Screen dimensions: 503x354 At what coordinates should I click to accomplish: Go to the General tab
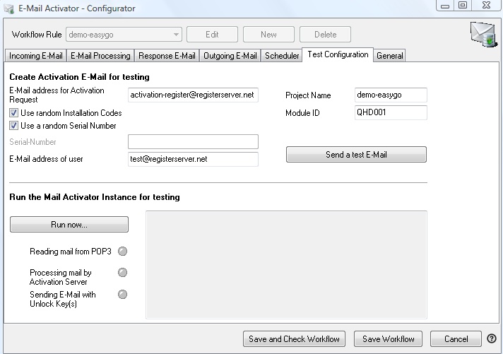(x=389, y=56)
